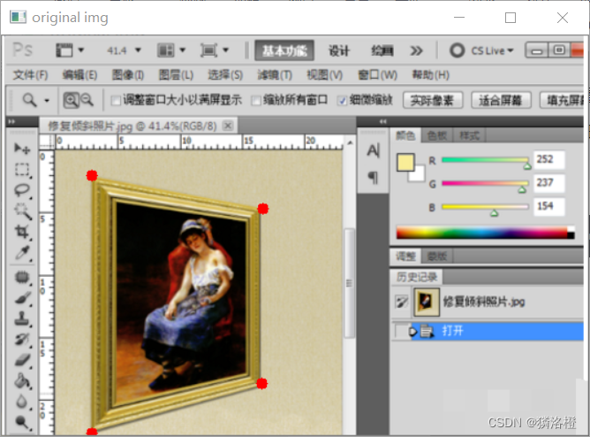This screenshot has width=590, height=437.
Task: Switch to the 蒙版 tab
Action: (437, 257)
